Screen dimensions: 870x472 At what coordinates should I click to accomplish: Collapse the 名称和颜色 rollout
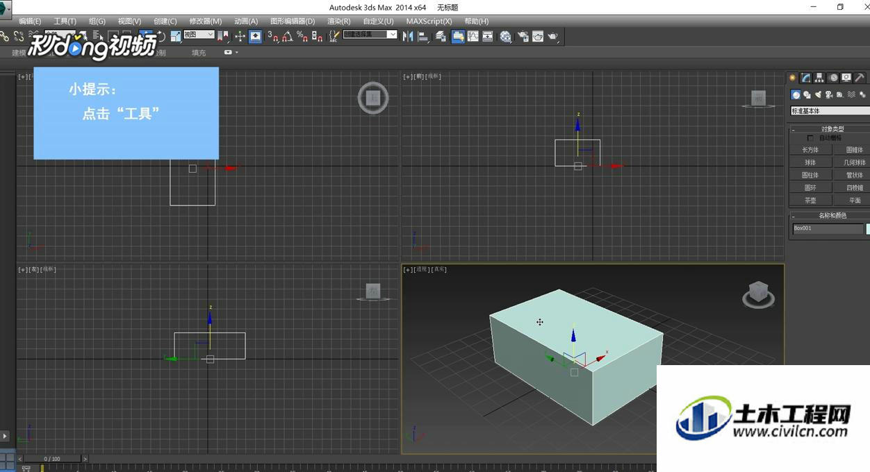click(830, 216)
